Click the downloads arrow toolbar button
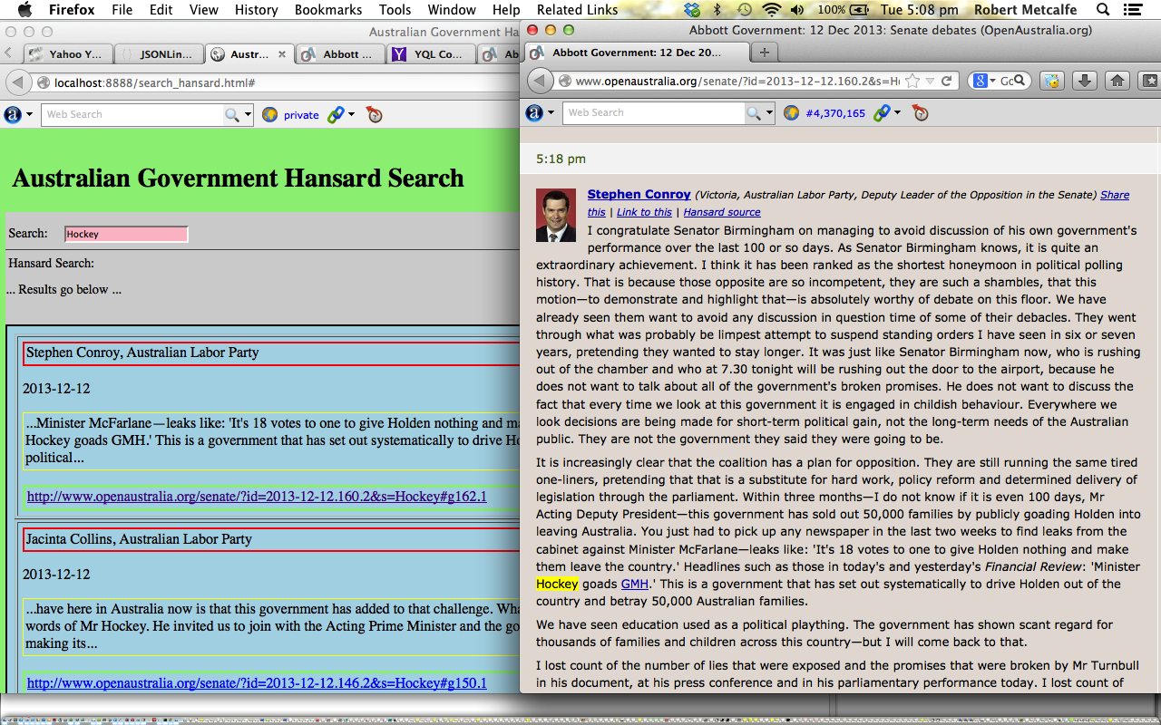This screenshot has width=1161, height=725. 1084,81
